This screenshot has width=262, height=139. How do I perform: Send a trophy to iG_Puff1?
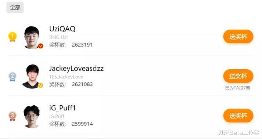pyautogui.click(x=238, y=116)
